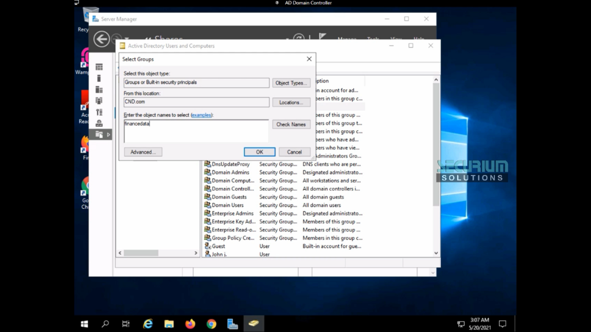
Task: Open Dashboard icon in Server Manager sidebar
Action: pyautogui.click(x=99, y=67)
